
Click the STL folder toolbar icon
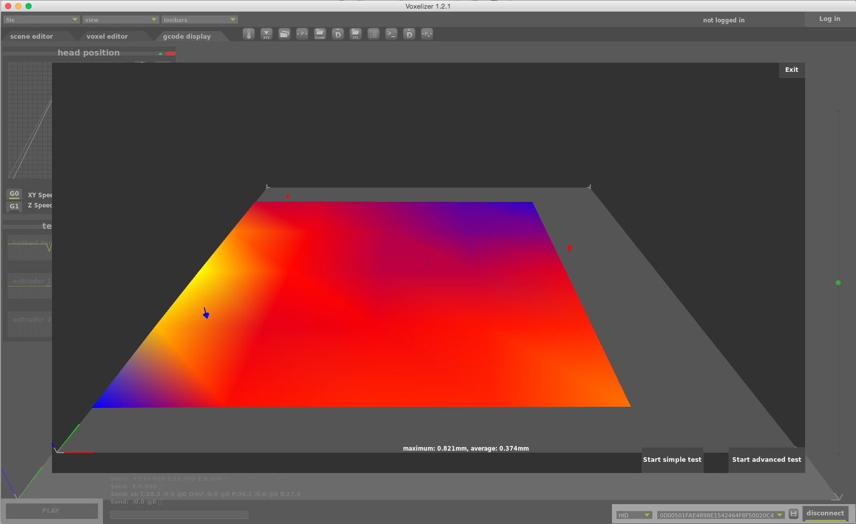point(356,34)
